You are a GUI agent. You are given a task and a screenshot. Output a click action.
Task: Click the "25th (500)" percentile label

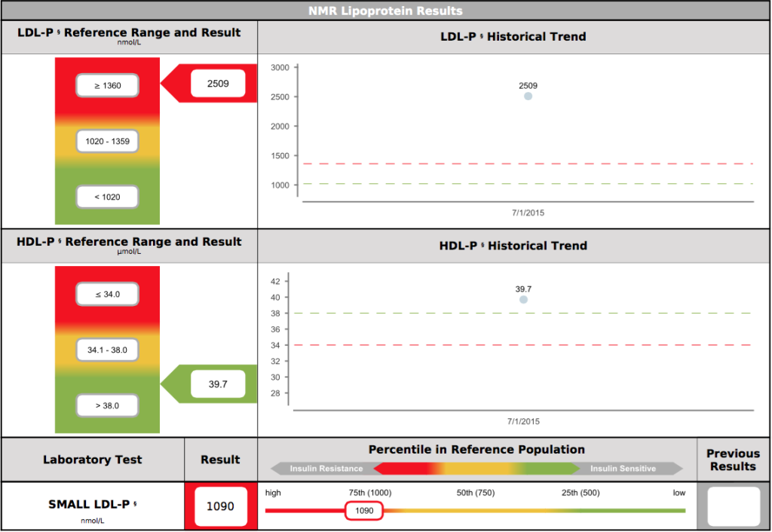click(581, 493)
